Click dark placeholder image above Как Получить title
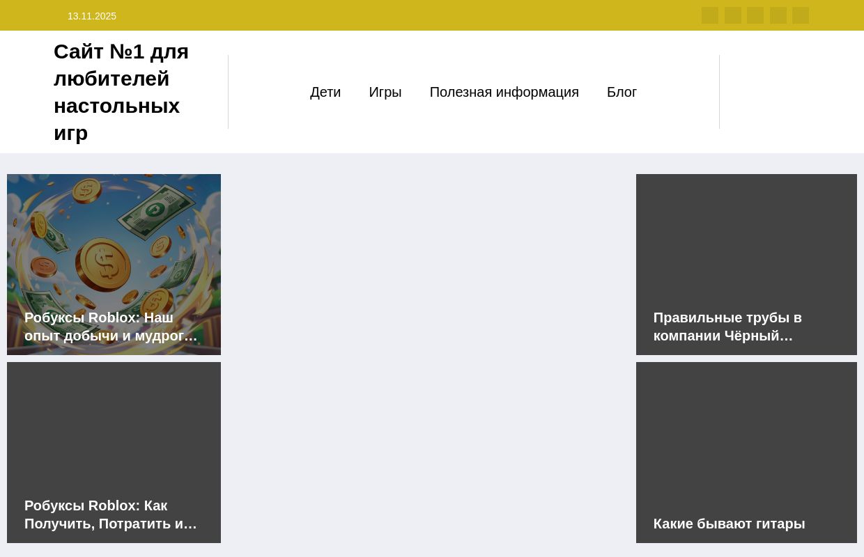 coord(114,425)
